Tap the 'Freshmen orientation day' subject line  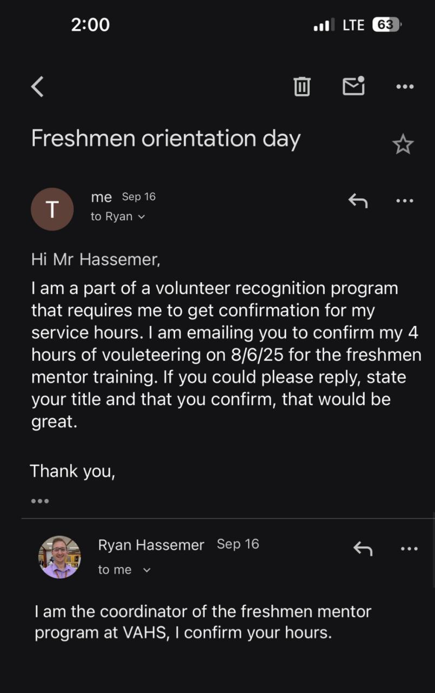[165, 139]
